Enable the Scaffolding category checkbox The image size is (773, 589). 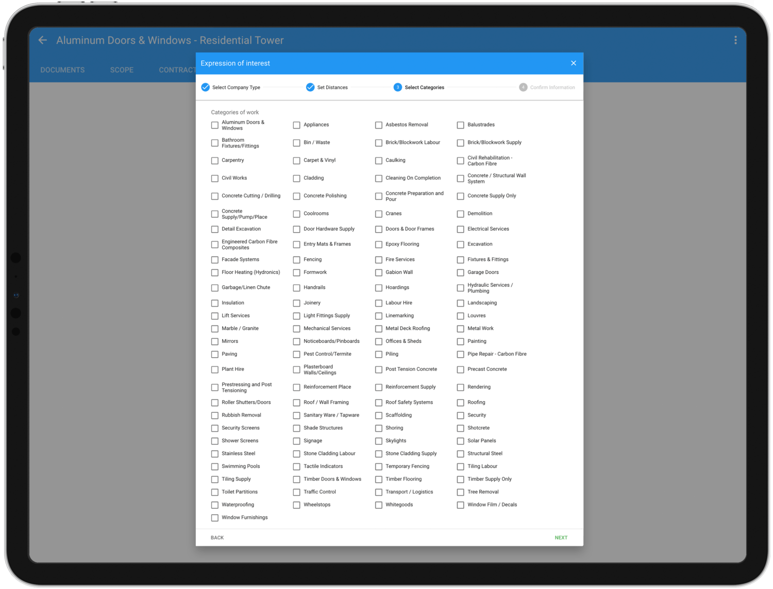378,415
